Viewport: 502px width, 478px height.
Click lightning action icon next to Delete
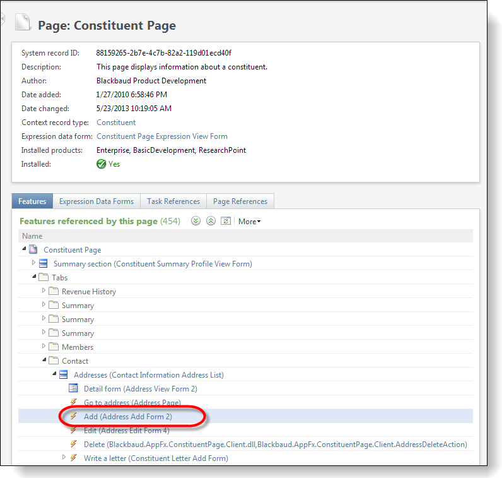73,444
